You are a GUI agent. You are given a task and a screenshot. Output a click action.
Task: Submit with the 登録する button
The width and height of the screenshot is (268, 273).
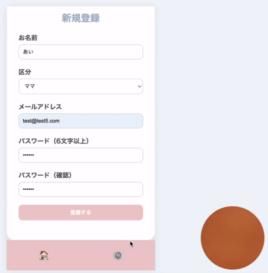[81, 212]
